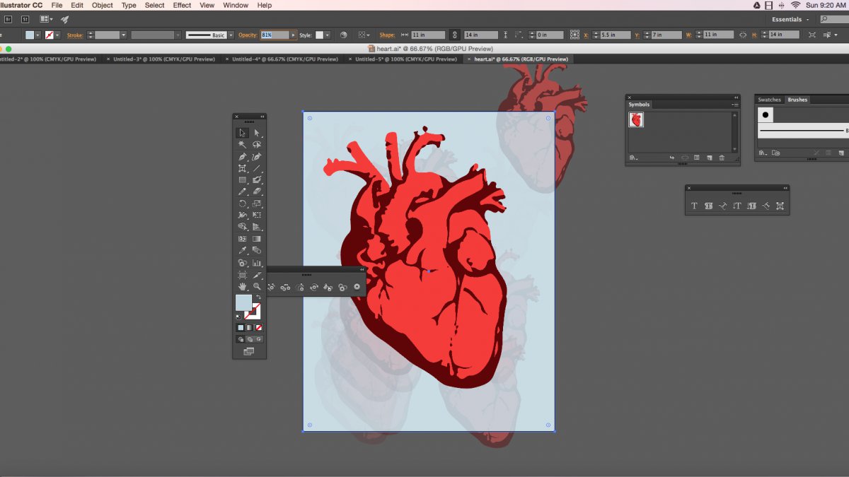Choose the Pen tool in toolbox

[243, 156]
